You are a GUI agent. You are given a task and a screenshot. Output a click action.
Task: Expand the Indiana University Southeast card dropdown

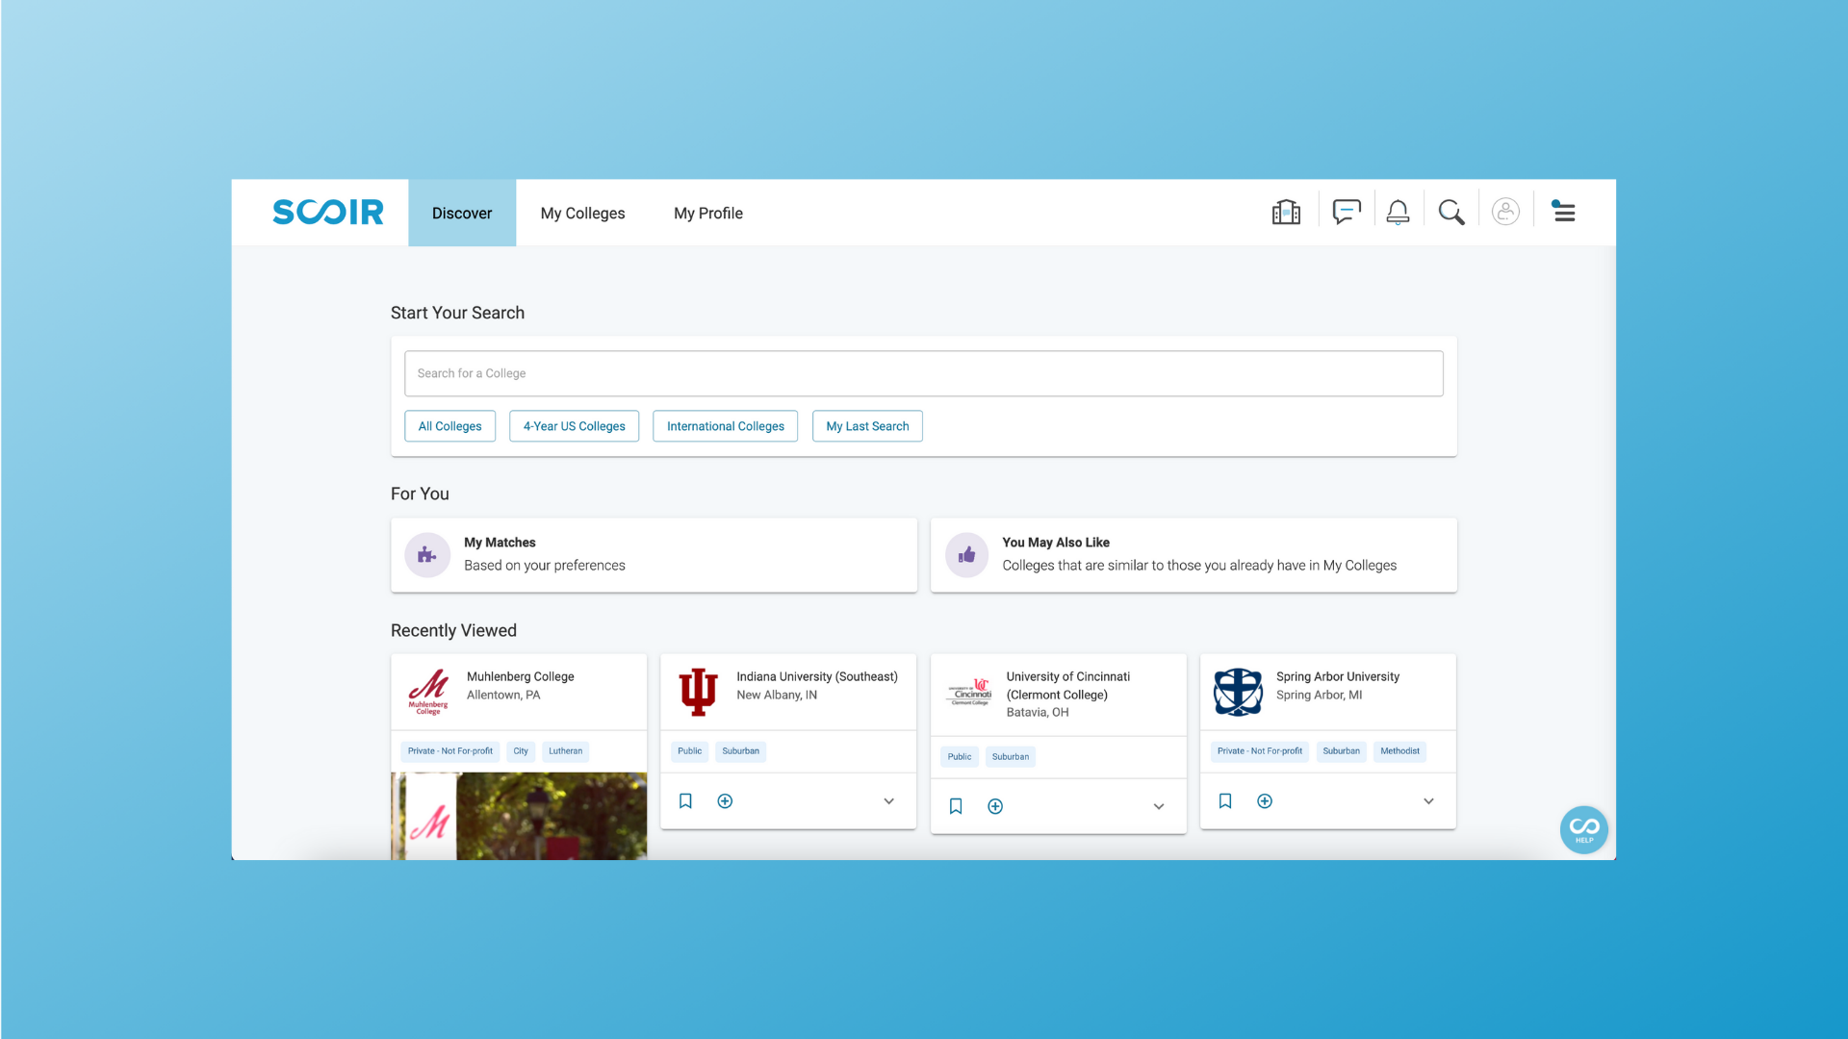[x=888, y=800]
